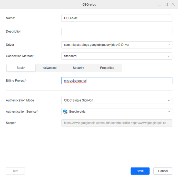The image size is (178, 180).
Task: Focus the Name input field
Action: tap(117, 18)
